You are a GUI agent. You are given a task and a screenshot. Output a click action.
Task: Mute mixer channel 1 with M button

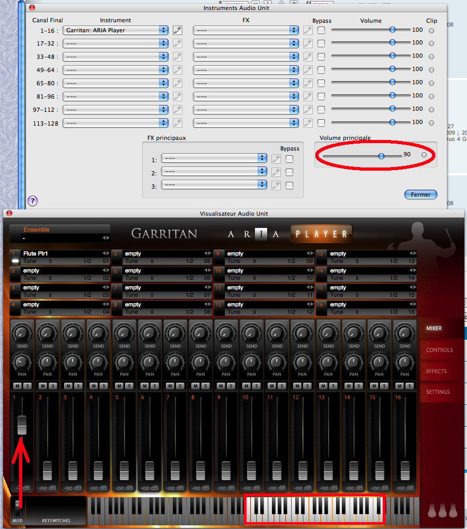17,385
